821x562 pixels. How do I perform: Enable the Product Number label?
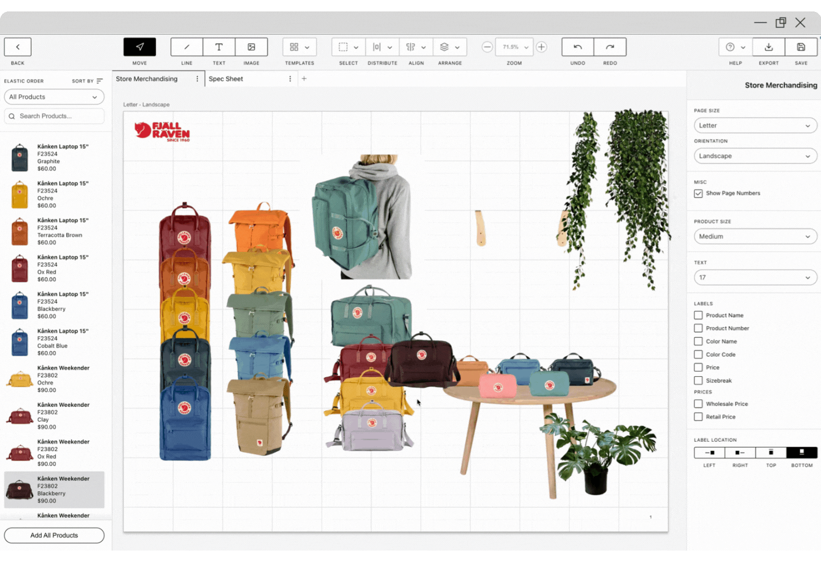(699, 328)
